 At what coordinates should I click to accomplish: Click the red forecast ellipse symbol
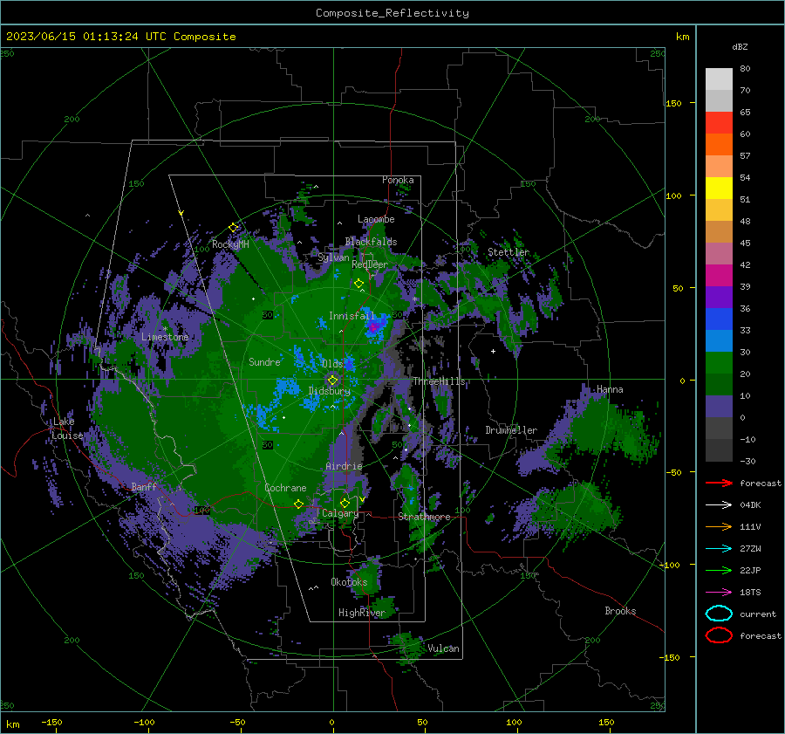[719, 635]
